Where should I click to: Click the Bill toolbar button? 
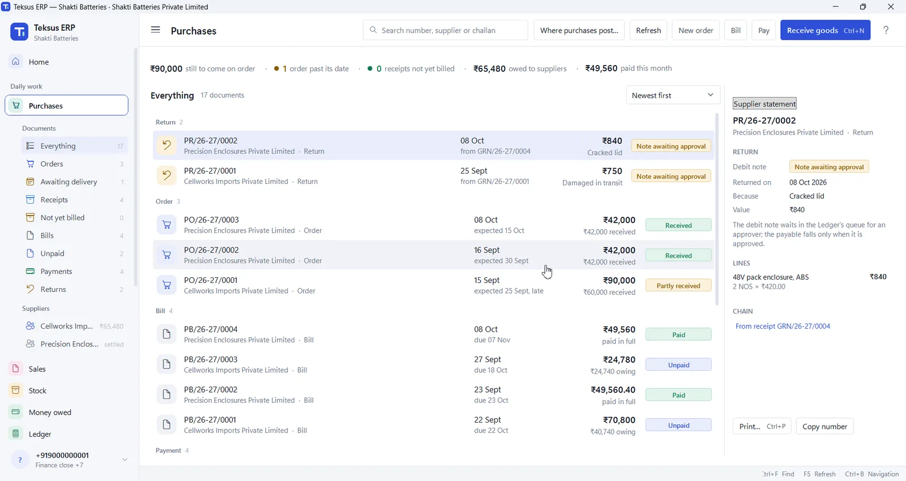[736, 30]
